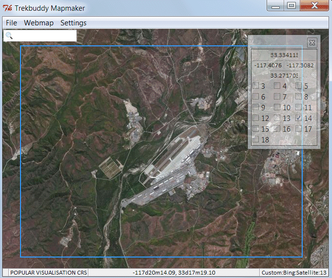Viewport: 332px width, 278px height.
Task: Close the zoom level panel
Action: click(x=312, y=42)
